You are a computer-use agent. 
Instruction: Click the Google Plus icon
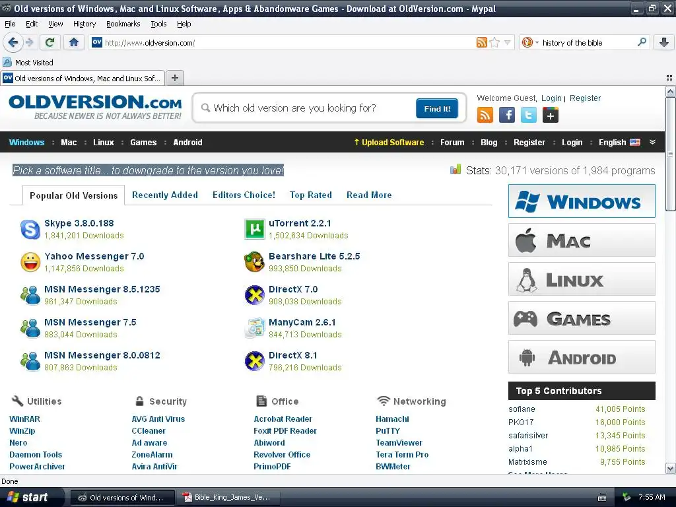tap(551, 115)
